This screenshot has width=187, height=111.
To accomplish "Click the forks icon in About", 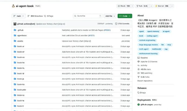I will pyautogui.click(x=138, y=77).
